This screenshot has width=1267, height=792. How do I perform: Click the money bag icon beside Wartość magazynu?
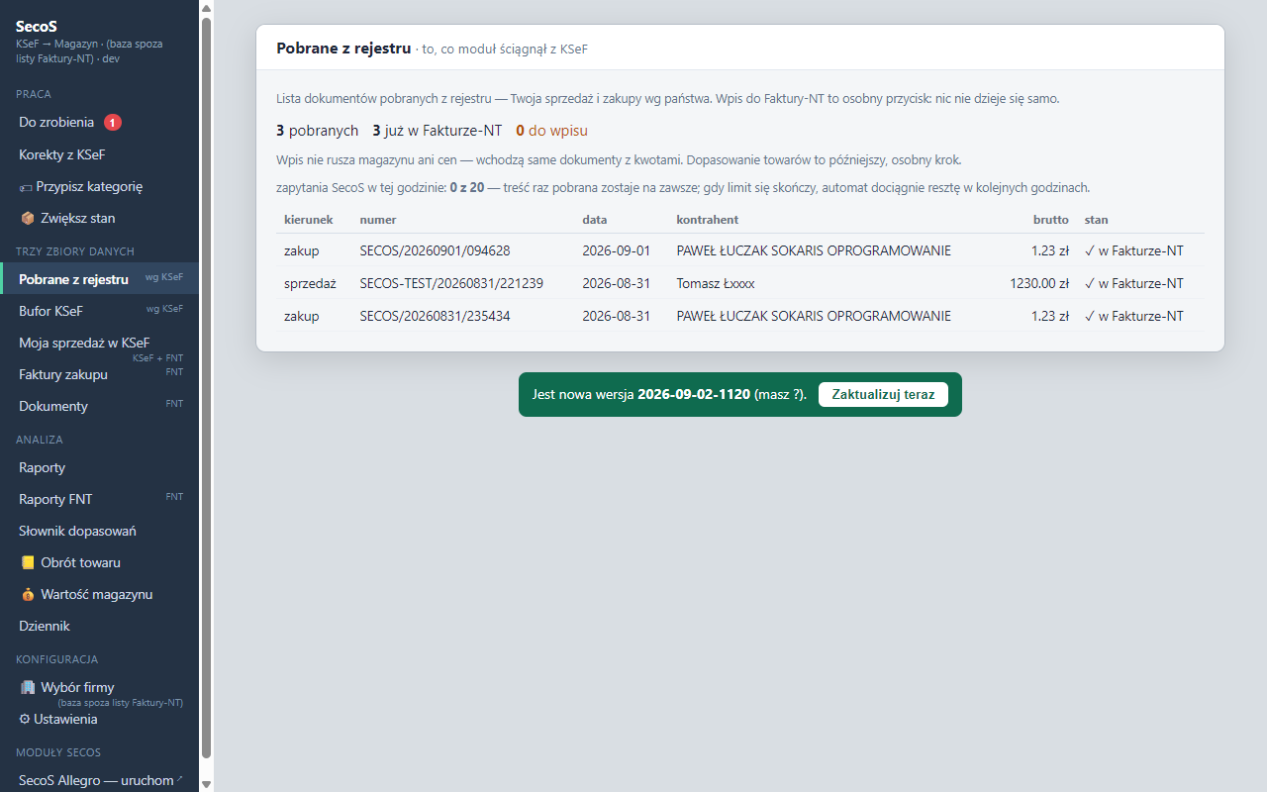click(x=27, y=594)
